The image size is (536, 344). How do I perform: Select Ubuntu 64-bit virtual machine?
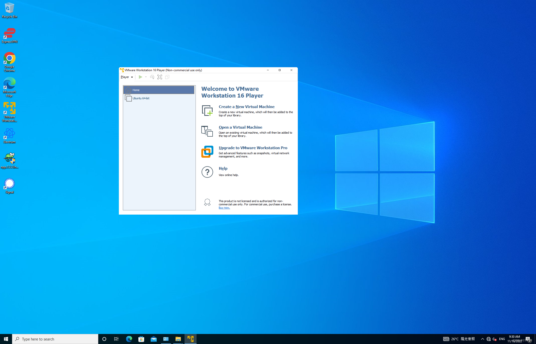(141, 98)
